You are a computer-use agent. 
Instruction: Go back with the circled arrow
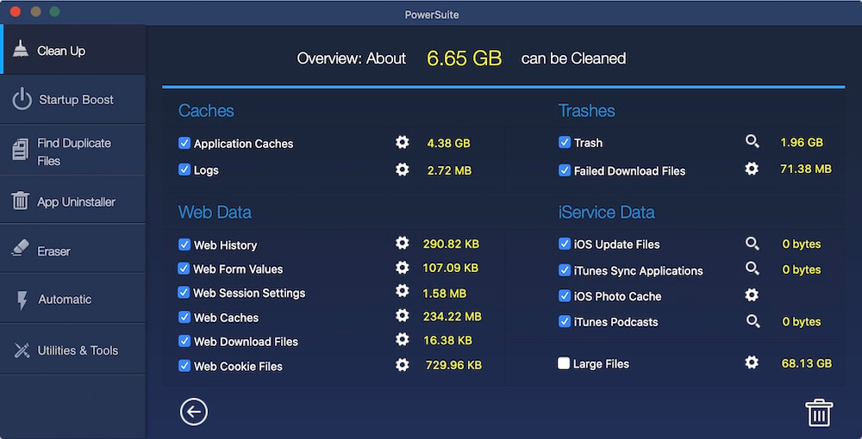point(193,412)
